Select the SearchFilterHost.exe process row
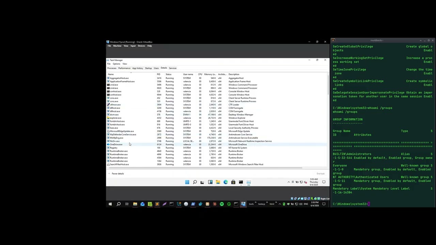 [x=216, y=164]
